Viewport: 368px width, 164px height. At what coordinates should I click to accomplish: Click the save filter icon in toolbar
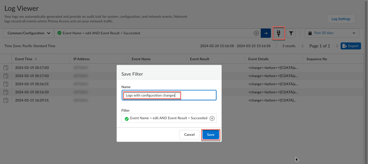click(x=279, y=33)
